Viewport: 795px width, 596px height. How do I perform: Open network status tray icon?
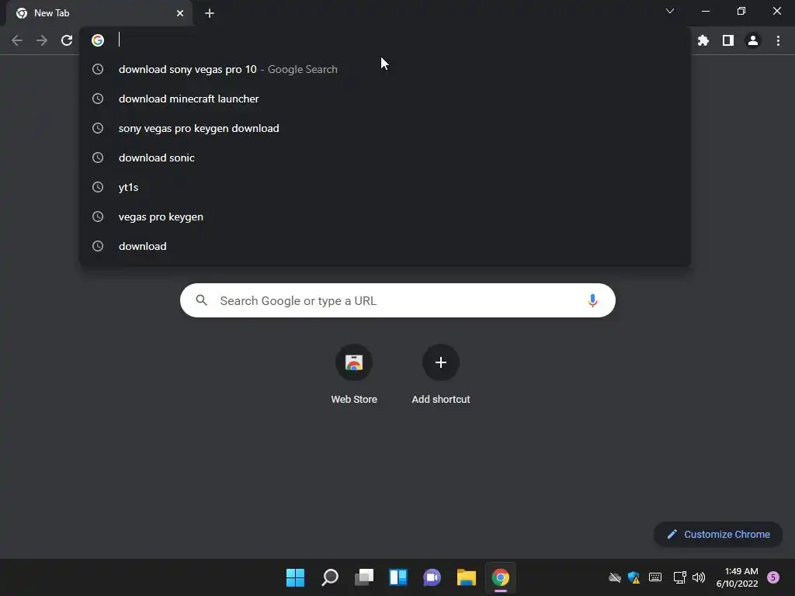(679, 577)
